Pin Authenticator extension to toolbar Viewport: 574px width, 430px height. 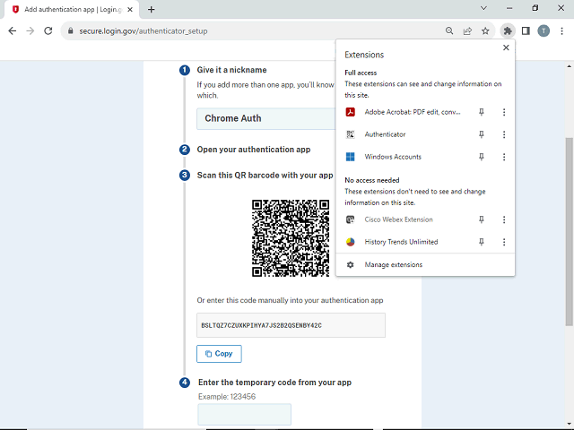point(482,134)
